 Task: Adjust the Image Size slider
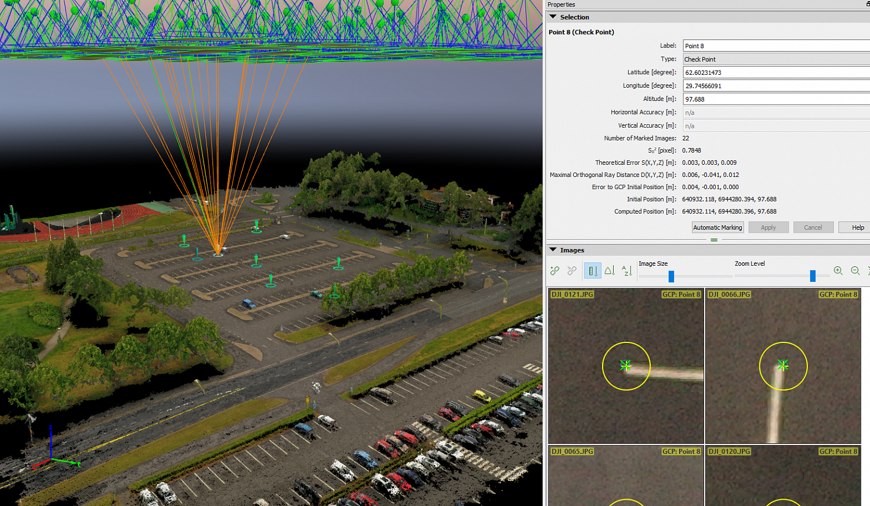pyautogui.click(x=670, y=276)
